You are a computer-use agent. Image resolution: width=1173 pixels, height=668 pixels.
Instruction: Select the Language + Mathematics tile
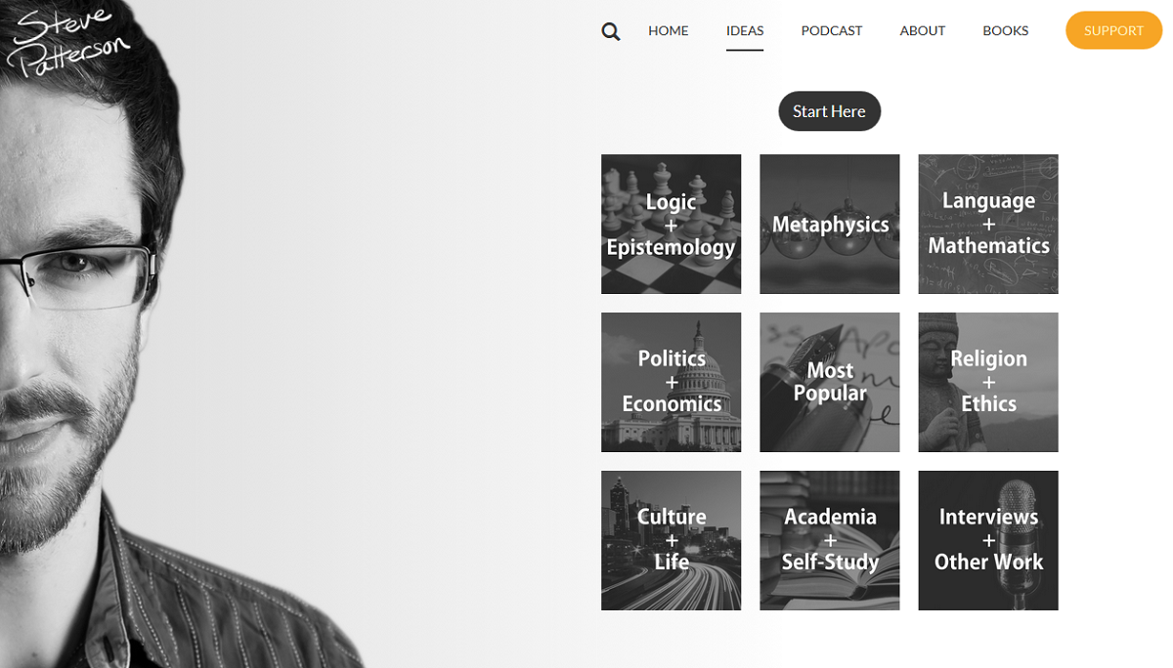click(x=988, y=224)
